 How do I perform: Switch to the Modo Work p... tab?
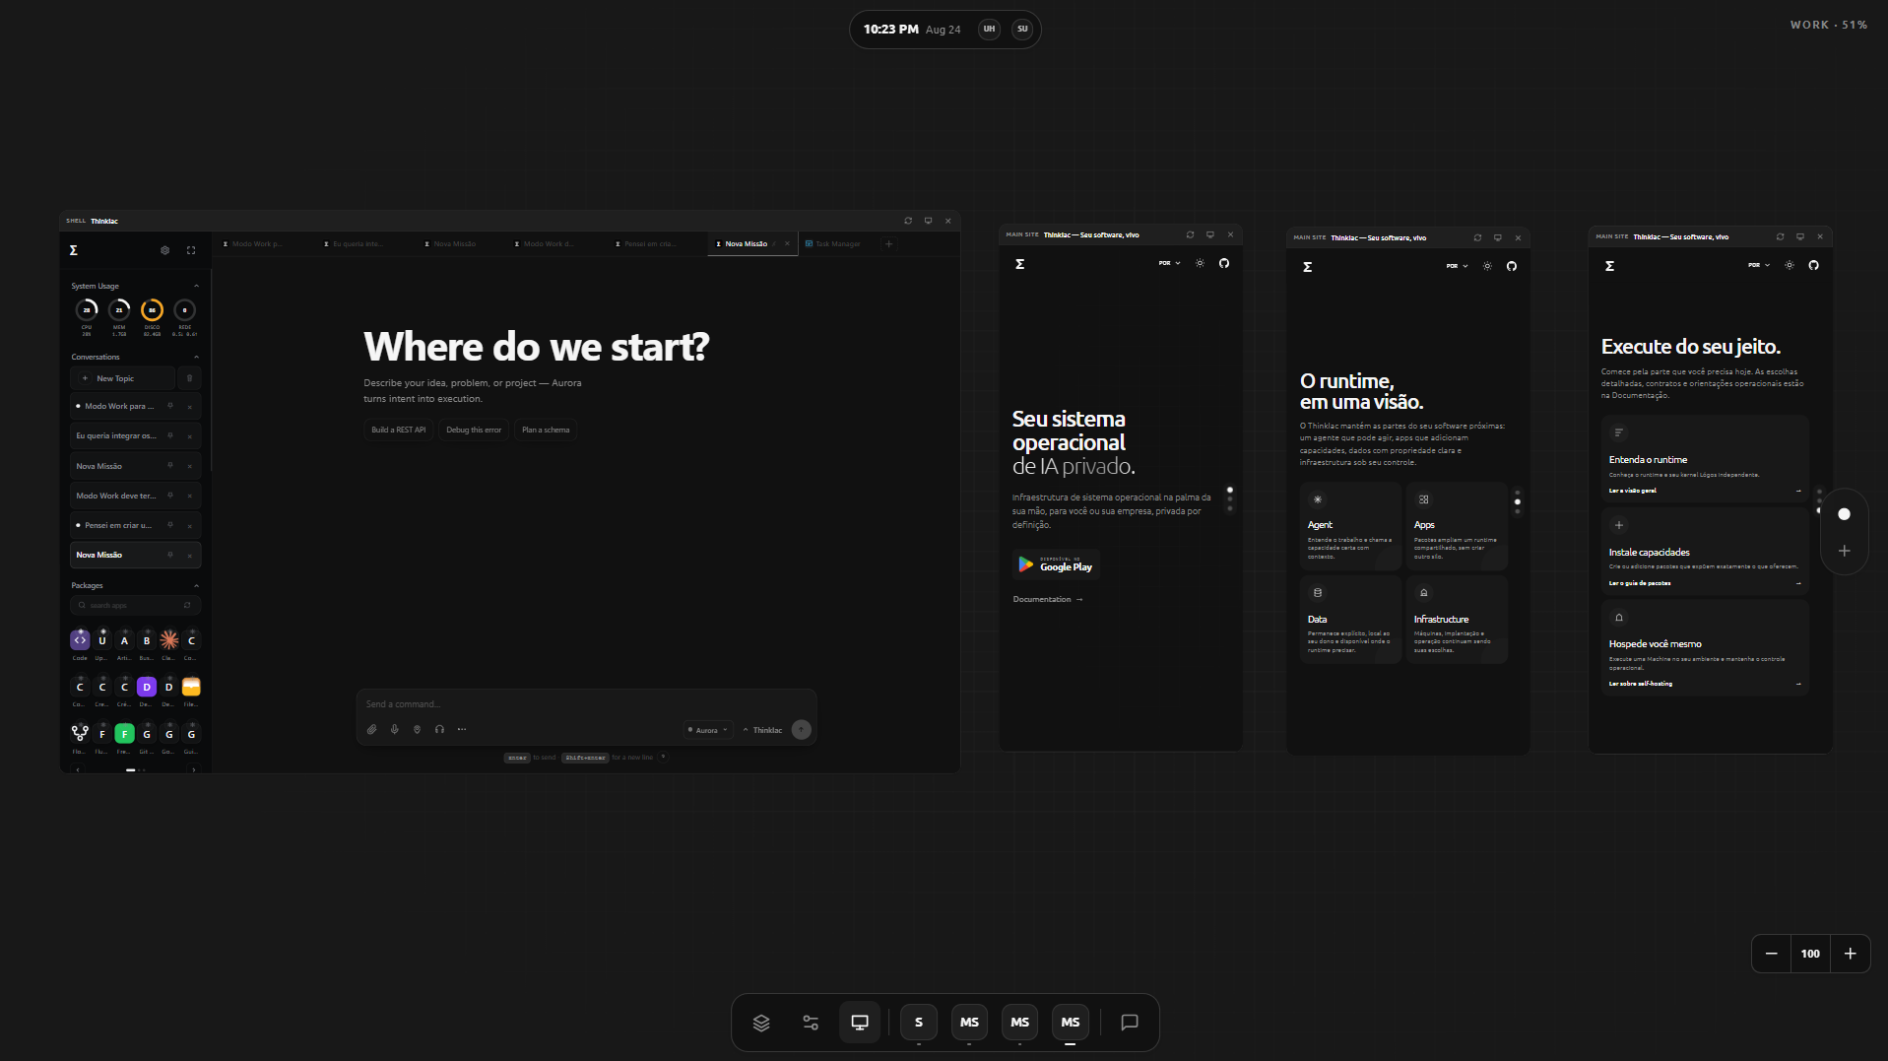253,244
